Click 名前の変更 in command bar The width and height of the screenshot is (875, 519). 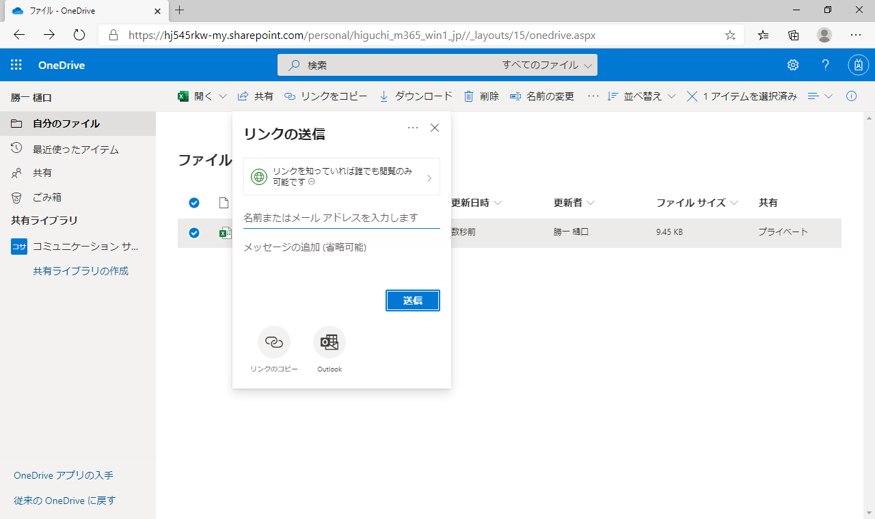point(542,96)
